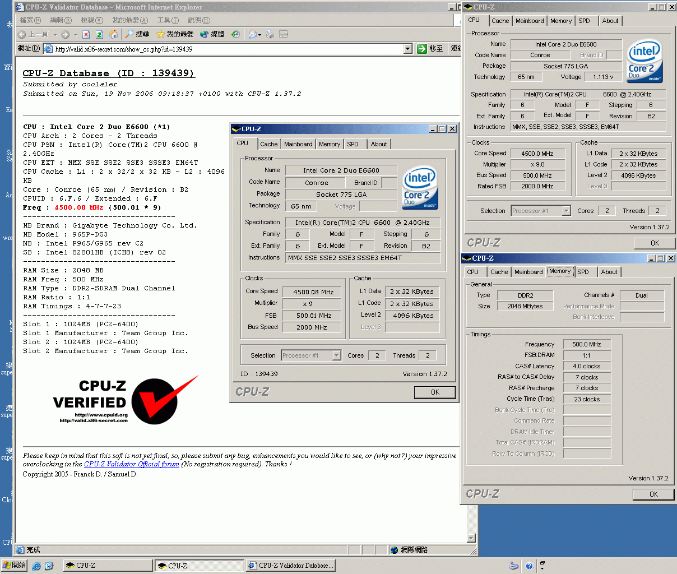Click OK in top-right CPU-Z window

655,243
